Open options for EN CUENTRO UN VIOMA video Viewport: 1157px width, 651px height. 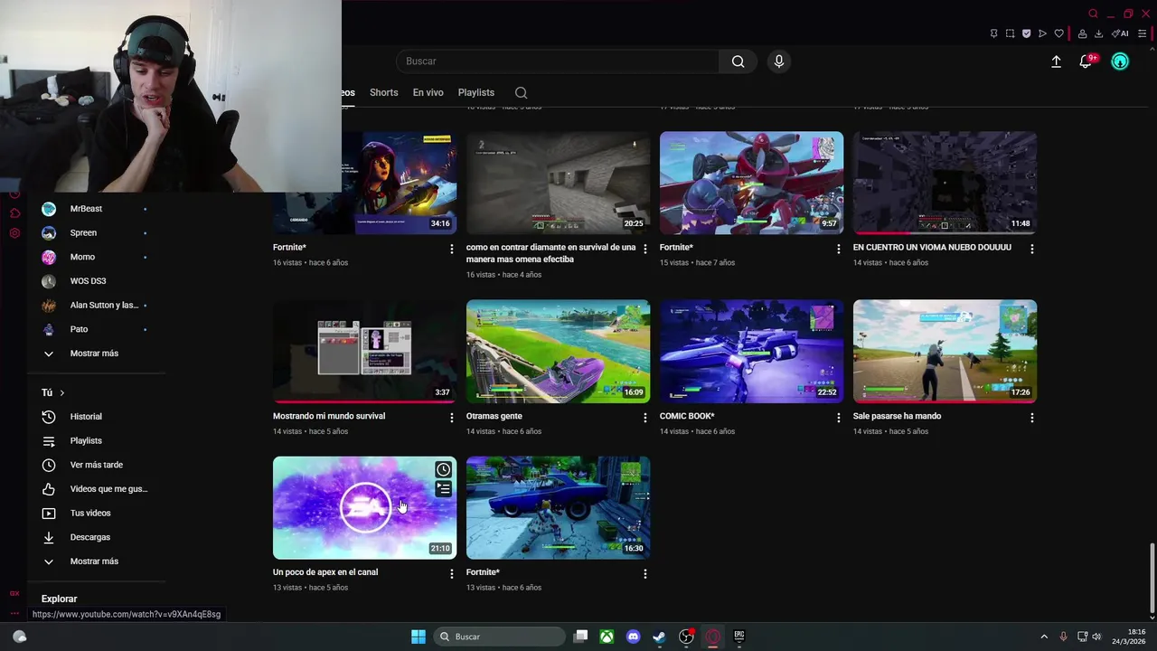[x=1031, y=249]
